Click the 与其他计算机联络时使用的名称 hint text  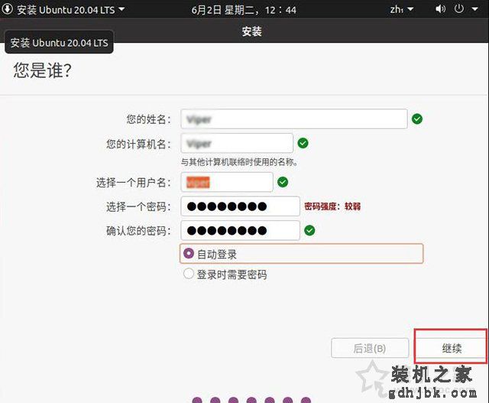[239, 162]
